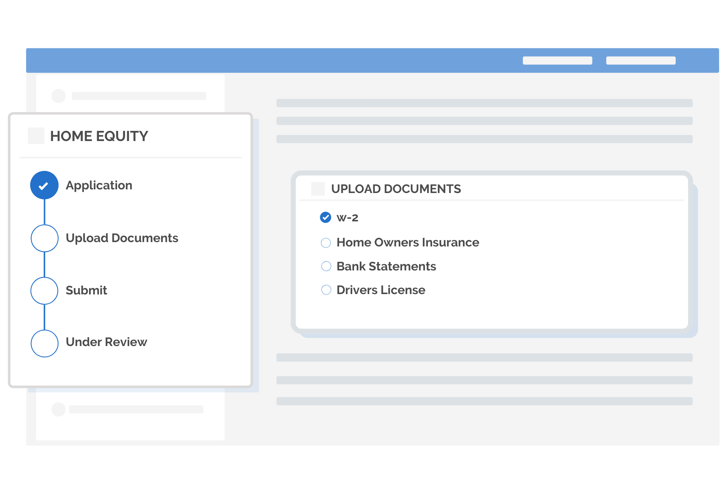
Task: Open the Application step label
Action: coord(99,185)
